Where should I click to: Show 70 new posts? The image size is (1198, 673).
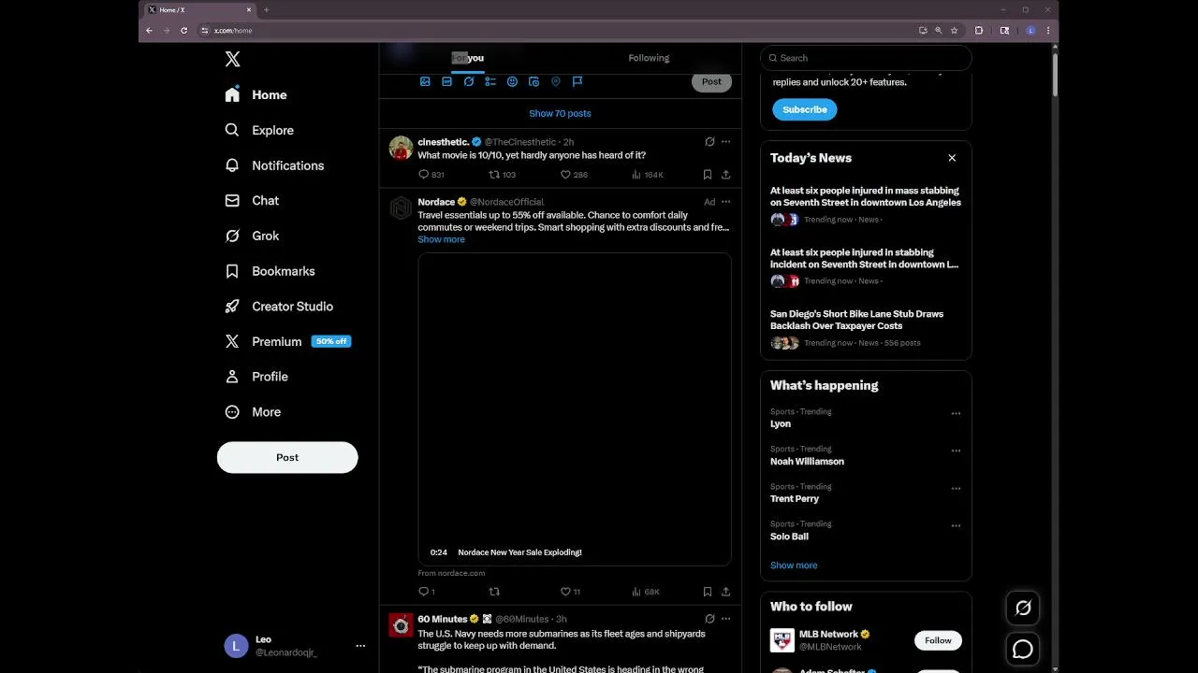pos(560,113)
